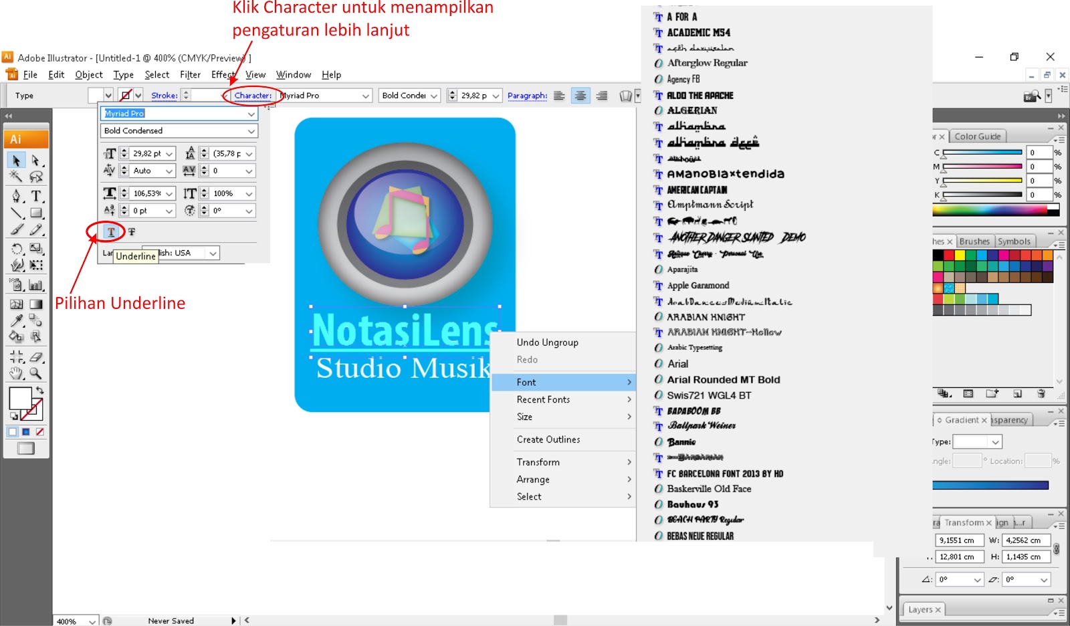
Task: Open Myriad Pro font family dropdown in panel
Action: (x=251, y=114)
